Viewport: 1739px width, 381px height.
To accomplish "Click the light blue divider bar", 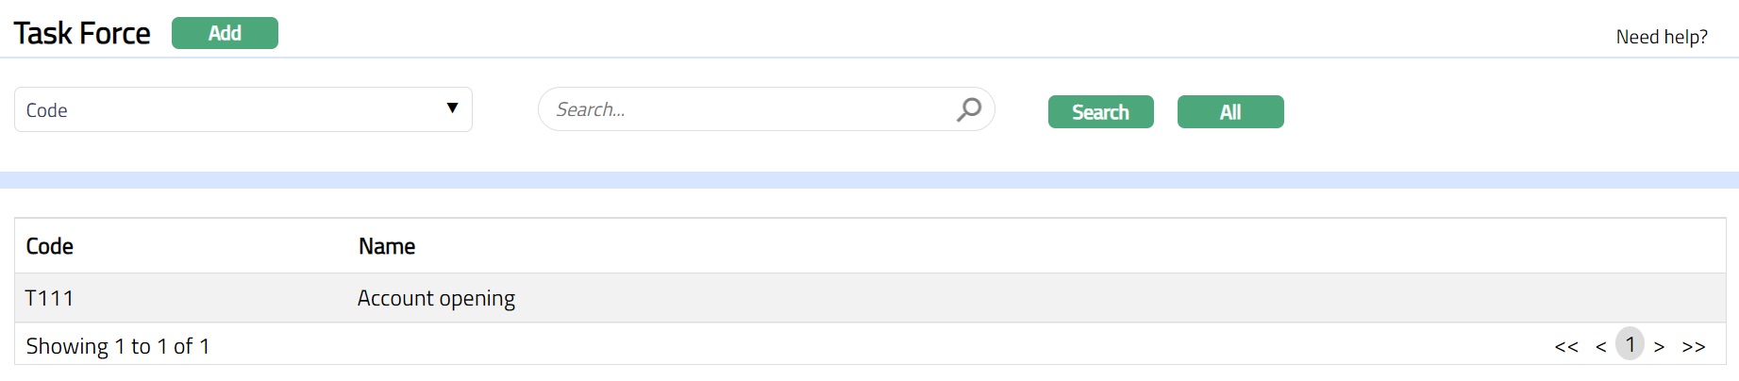I will 868,180.
